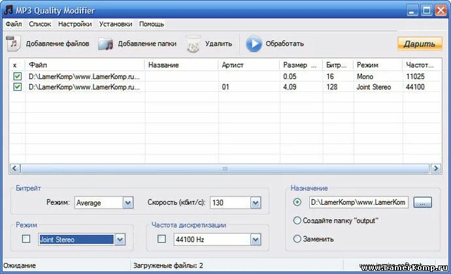Screen dimensions: 451x274
Task: Uncheck the Mono 11025 file row checkbox
Action: point(17,76)
